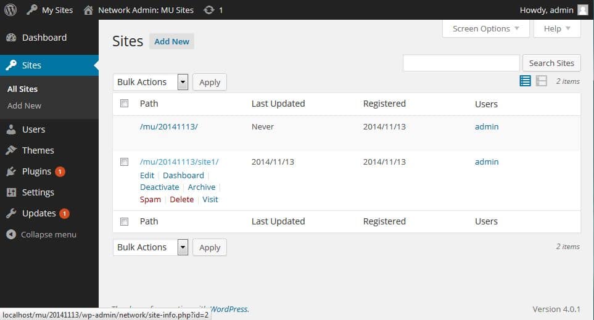594x320 pixels.
Task: Click the WordPress logo icon
Action: pos(10,10)
